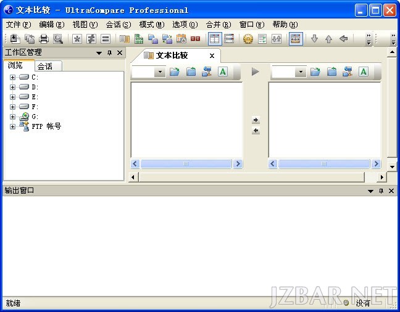Open the main toolbar overflow options chevron
The image size is (400, 312).
pyautogui.click(x=369, y=39)
